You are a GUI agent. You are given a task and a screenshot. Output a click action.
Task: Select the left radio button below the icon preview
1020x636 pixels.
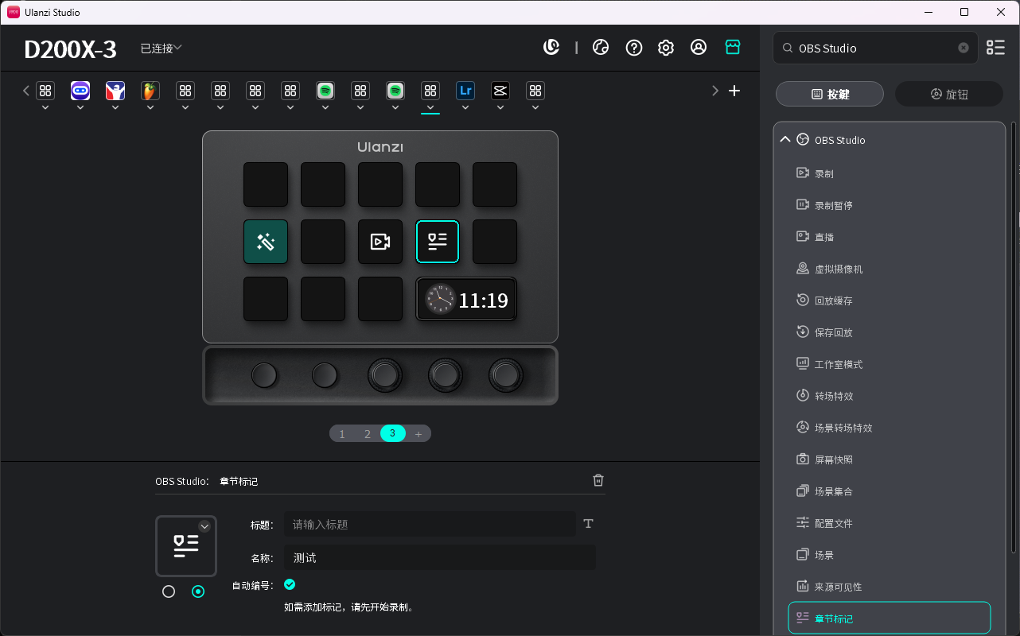[x=168, y=591]
